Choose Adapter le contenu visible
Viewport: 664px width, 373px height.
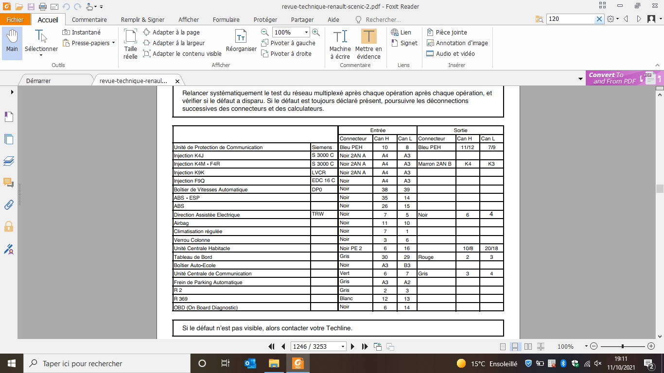182,53
